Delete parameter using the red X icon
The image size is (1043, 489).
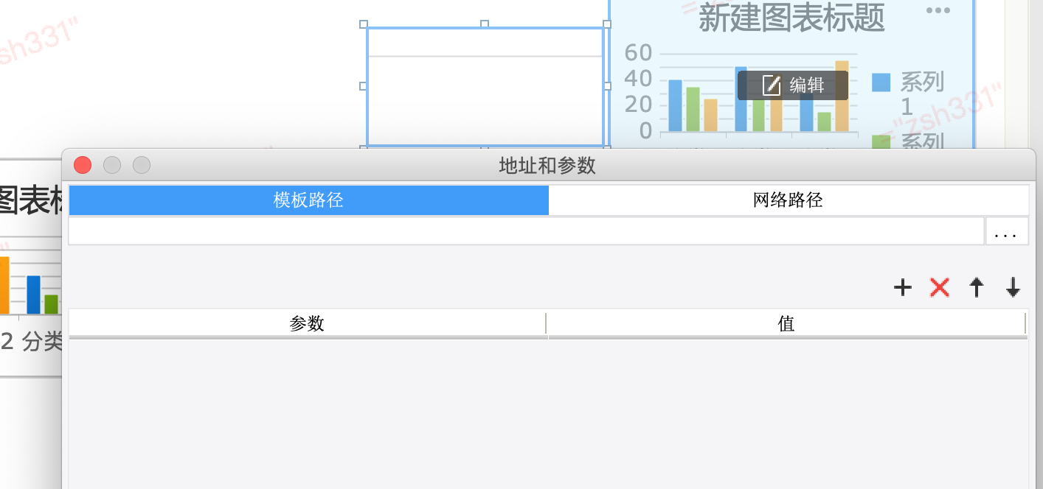tap(940, 287)
